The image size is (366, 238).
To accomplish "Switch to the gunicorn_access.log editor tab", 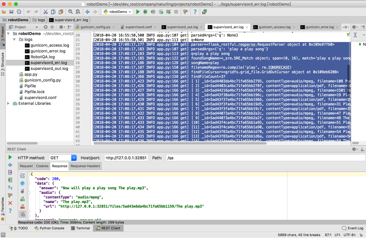I will pos(274,27).
